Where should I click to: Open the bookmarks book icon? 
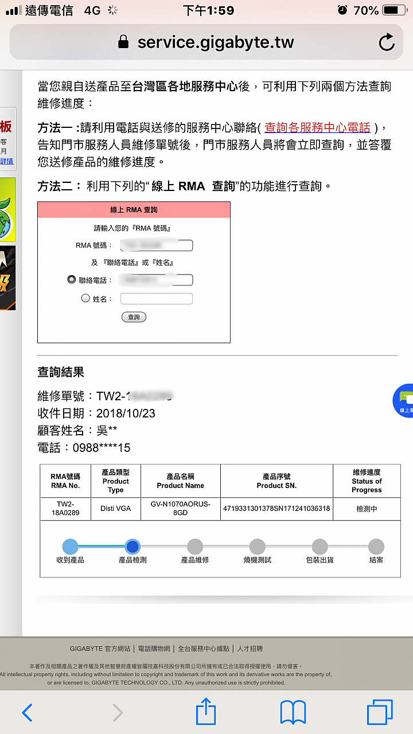coord(293,713)
